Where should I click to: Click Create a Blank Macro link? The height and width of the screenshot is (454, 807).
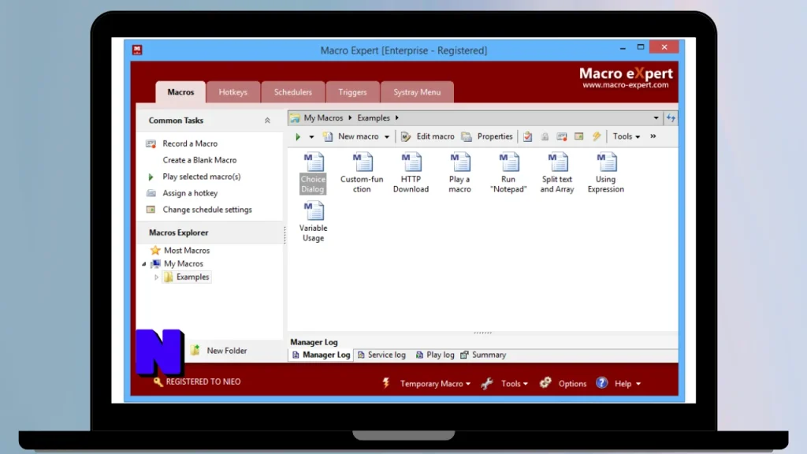199,160
